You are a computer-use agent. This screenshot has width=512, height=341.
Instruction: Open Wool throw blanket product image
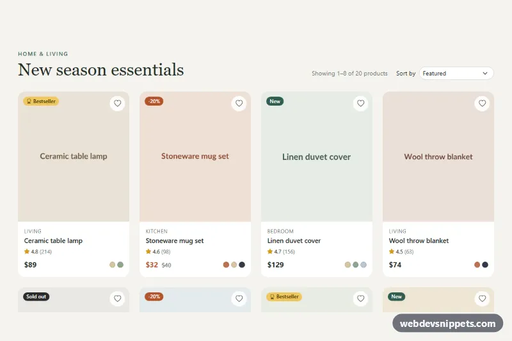[438, 157]
